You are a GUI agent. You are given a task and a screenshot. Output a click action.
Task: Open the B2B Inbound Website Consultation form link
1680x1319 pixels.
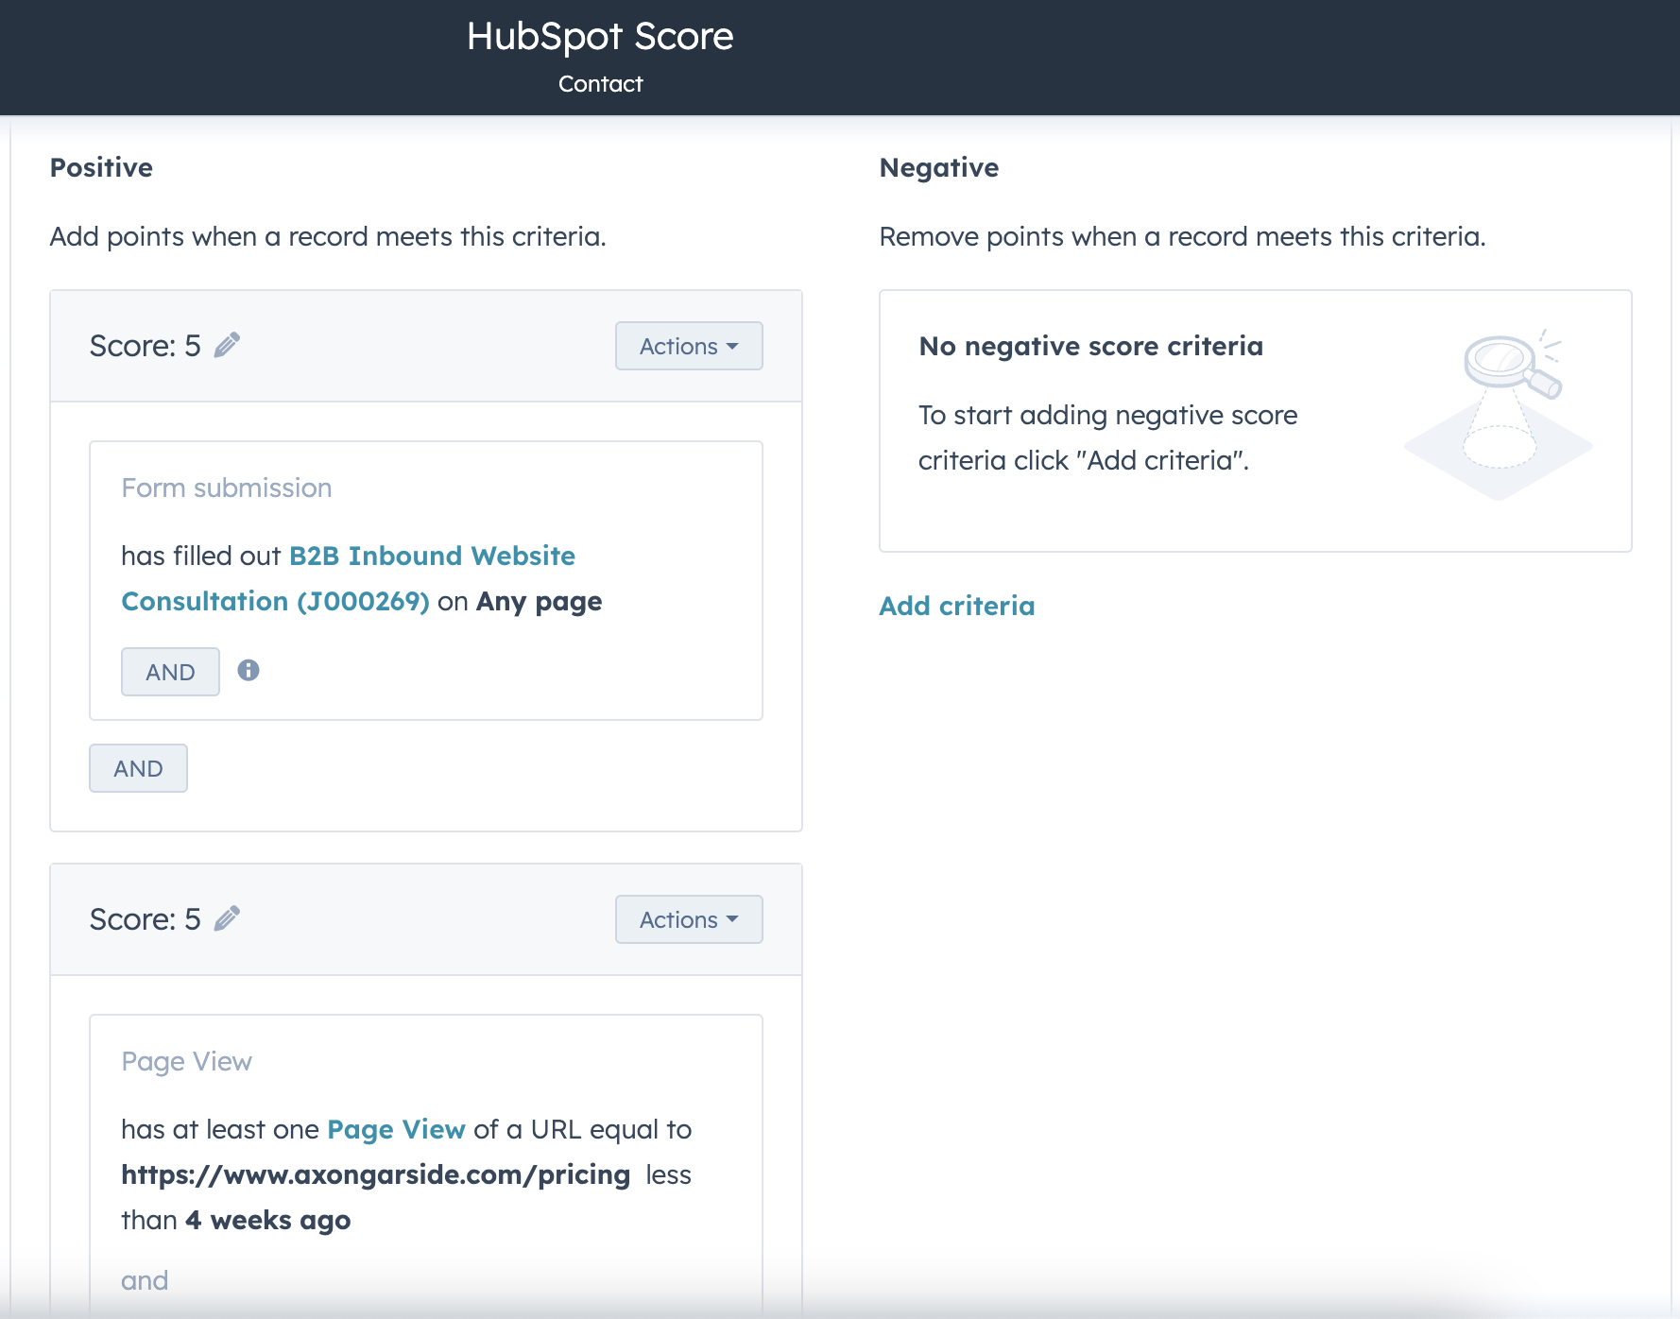pos(348,578)
